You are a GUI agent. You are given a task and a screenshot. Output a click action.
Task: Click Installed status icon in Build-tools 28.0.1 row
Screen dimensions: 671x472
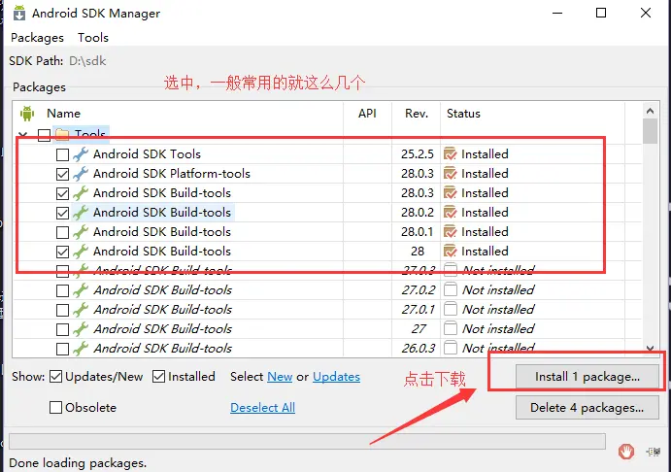pos(451,231)
